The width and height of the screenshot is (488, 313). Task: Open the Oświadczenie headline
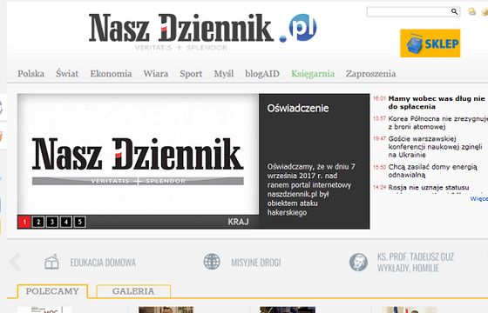(x=298, y=108)
